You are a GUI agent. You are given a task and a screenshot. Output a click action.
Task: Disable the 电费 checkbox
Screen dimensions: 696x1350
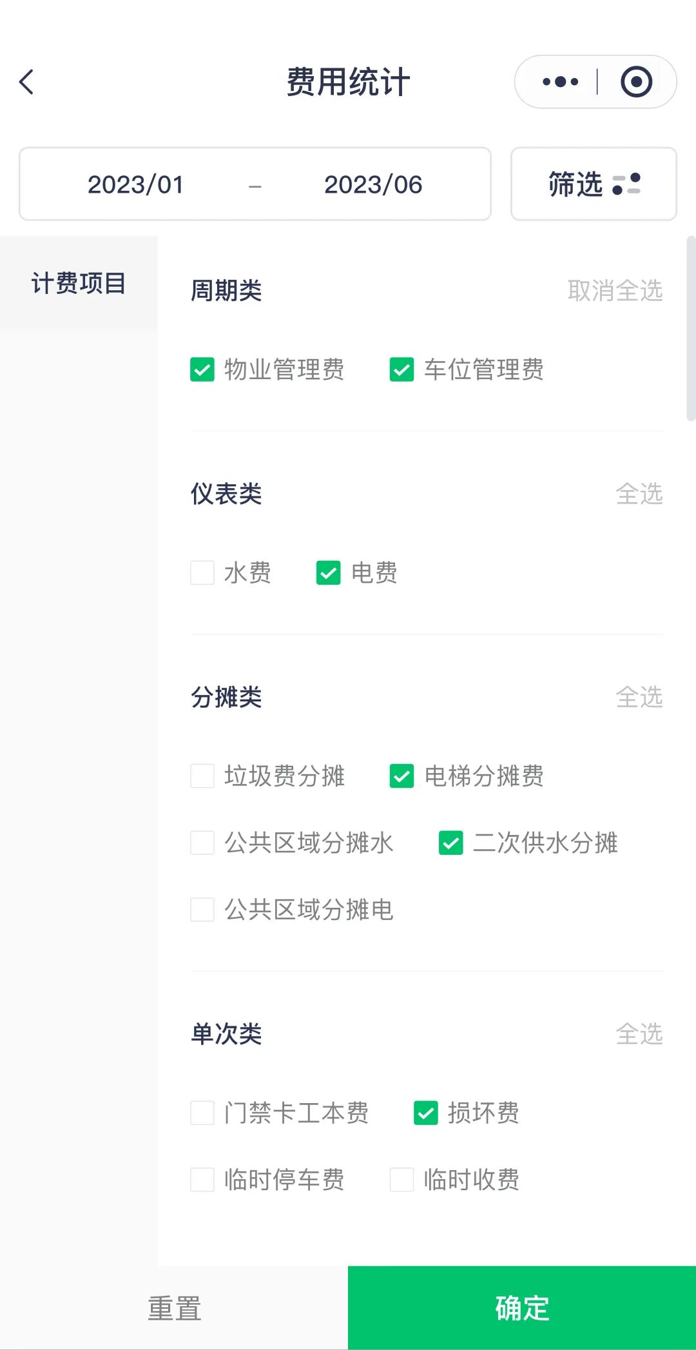329,572
